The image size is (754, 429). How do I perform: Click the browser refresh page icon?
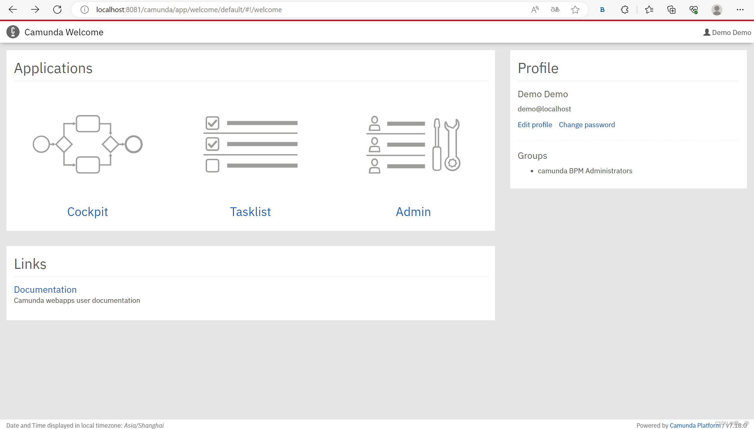click(x=56, y=9)
